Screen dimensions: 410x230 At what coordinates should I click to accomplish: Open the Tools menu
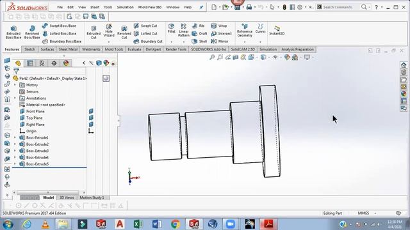(x=108, y=7)
